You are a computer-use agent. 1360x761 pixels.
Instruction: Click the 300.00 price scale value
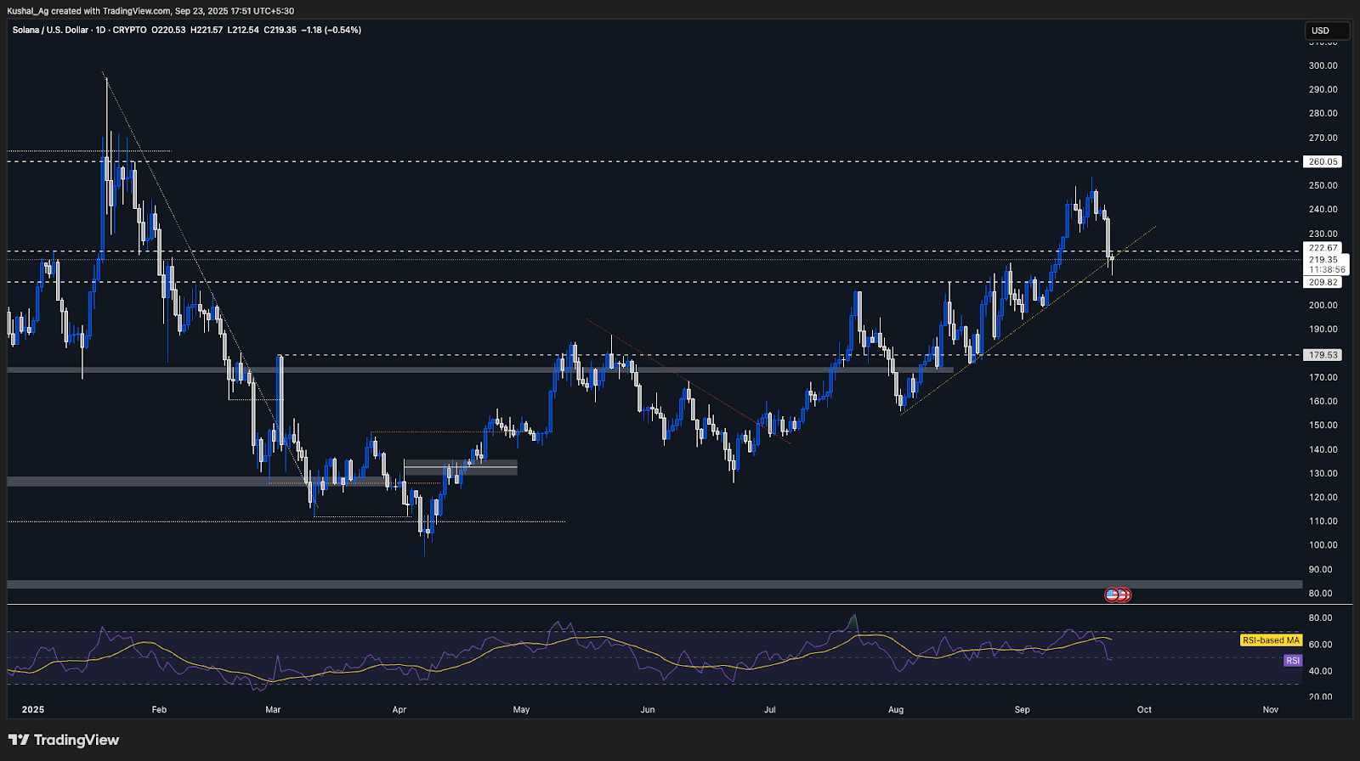click(x=1323, y=65)
